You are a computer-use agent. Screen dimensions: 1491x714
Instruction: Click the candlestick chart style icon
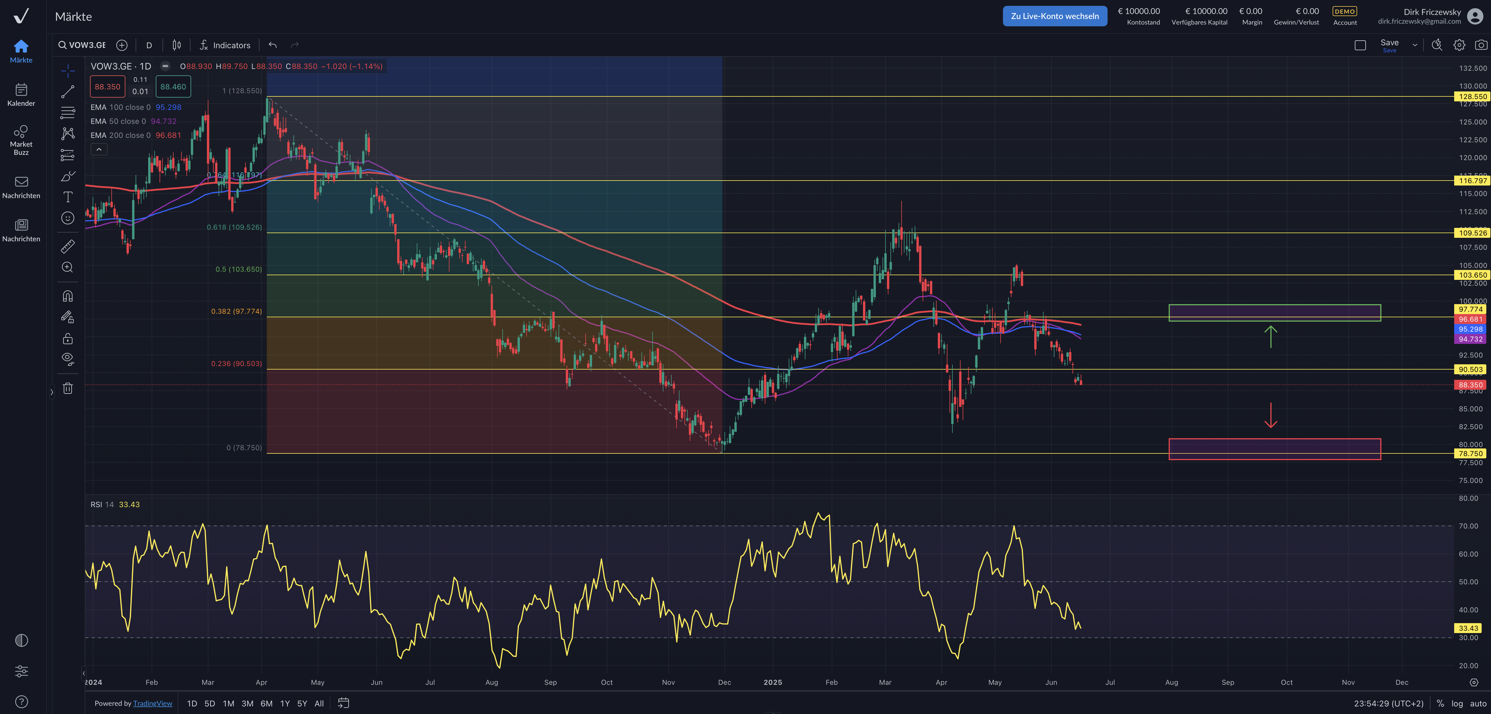coord(177,45)
